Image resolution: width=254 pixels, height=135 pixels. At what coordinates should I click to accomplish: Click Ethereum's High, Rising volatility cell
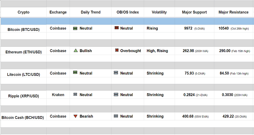tap(157, 51)
